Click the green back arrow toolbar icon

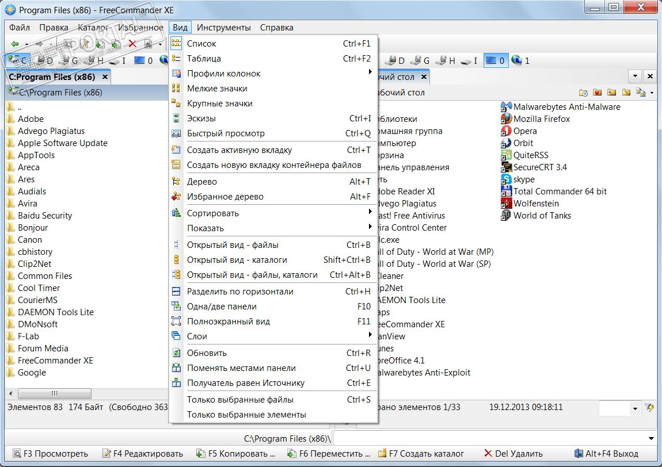pos(15,44)
